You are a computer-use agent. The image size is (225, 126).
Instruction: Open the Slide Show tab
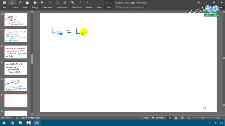pyautogui.click(x=77, y=7)
